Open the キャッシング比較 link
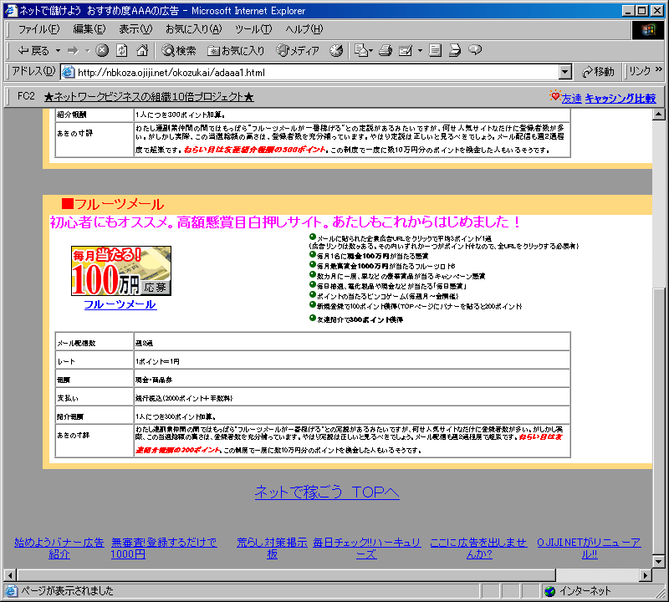 click(x=620, y=99)
